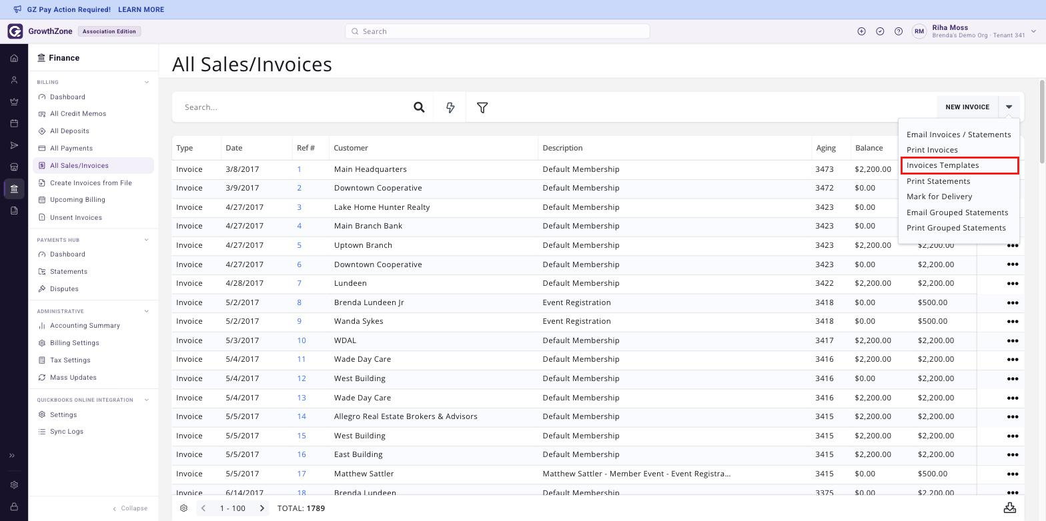The image size is (1046, 521).
Task: Open invoice reference number 14
Action: tap(302, 416)
